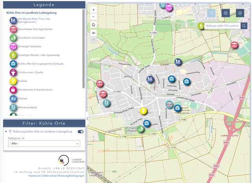The image size is (252, 183).
Task: Open the Kategorie '- Alle -' dropdown
Action: (x=44, y=144)
